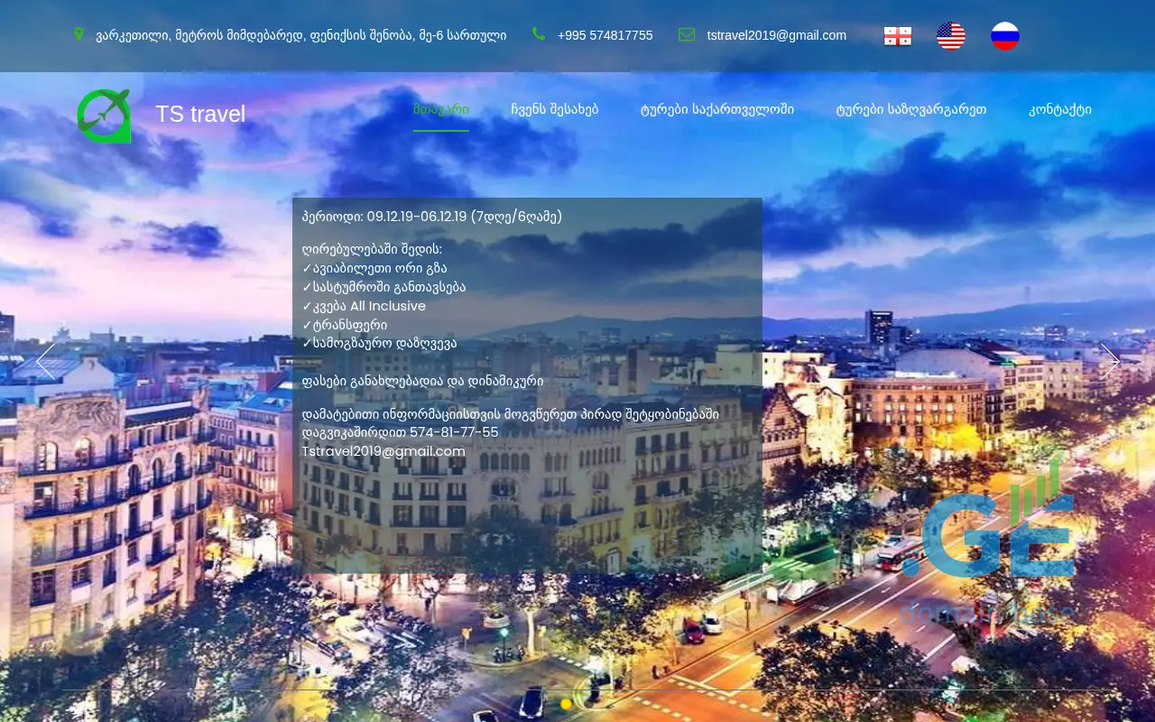This screenshot has height=722, width=1155.
Task: Click the email envelope icon
Action: pyautogui.click(x=687, y=34)
